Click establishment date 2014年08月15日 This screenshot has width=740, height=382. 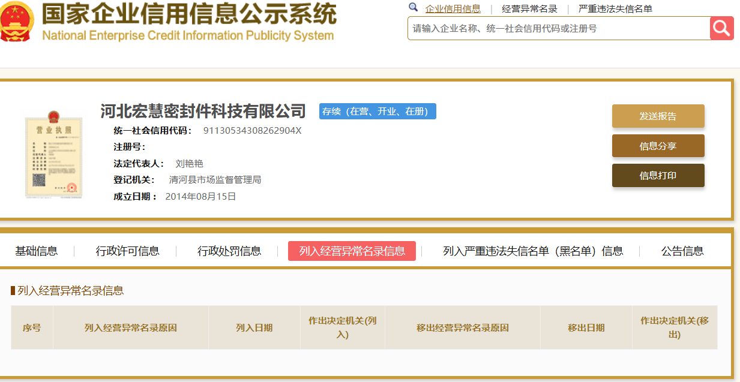[200, 196]
